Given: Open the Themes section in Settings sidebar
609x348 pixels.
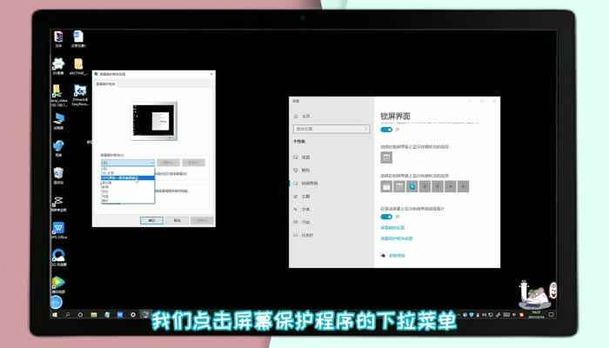Looking at the screenshot, I should click(x=295, y=197).
